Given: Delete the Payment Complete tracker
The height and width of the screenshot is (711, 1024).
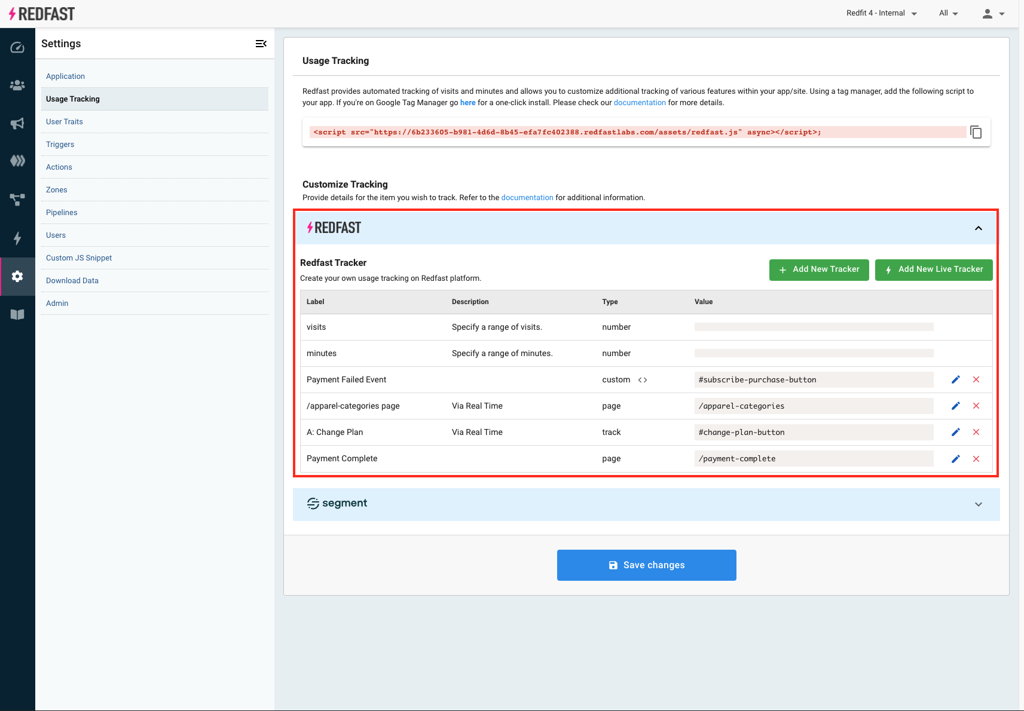Looking at the screenshot, I should coord(976,459).
